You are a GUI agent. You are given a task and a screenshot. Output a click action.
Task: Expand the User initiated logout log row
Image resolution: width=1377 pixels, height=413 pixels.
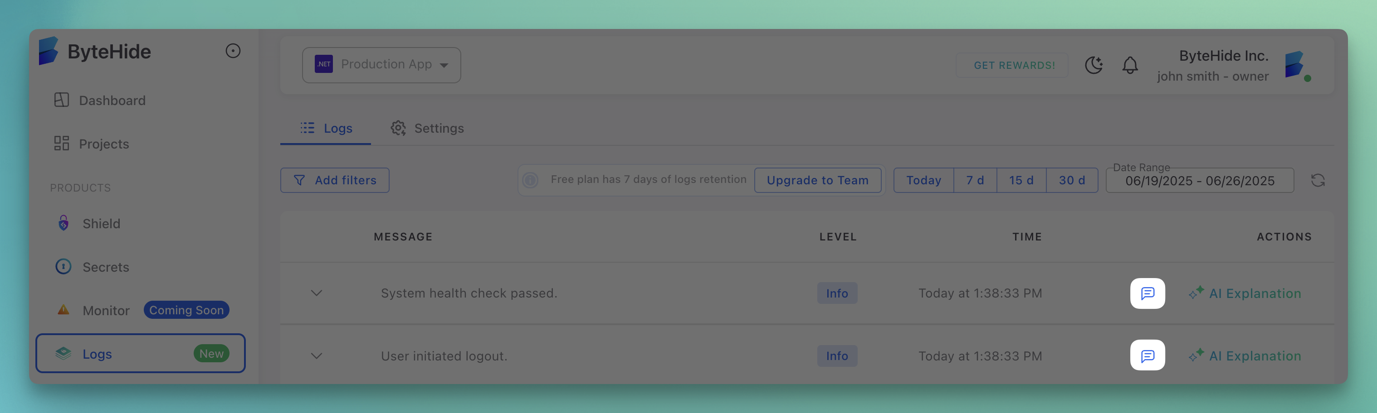tap(317, 356)
